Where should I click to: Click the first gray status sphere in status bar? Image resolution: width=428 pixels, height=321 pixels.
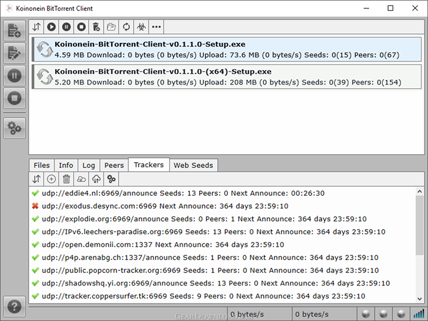click(366, 314)
